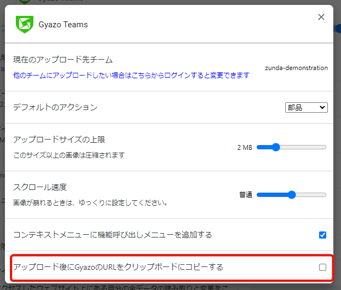The height and width of the screenshot is (290, 341).
Task: Click the 2 MB upload size value
Action: pyautogui.click(x=245, y=148)
